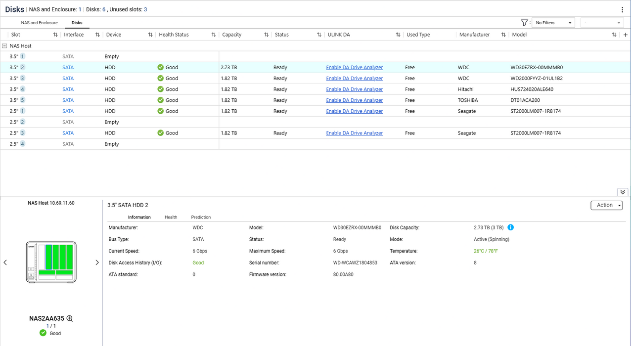The height and width of the screenshot is (346, 631).
Task: Click SATA link for 2.5" slot 3
Action: 68,133
